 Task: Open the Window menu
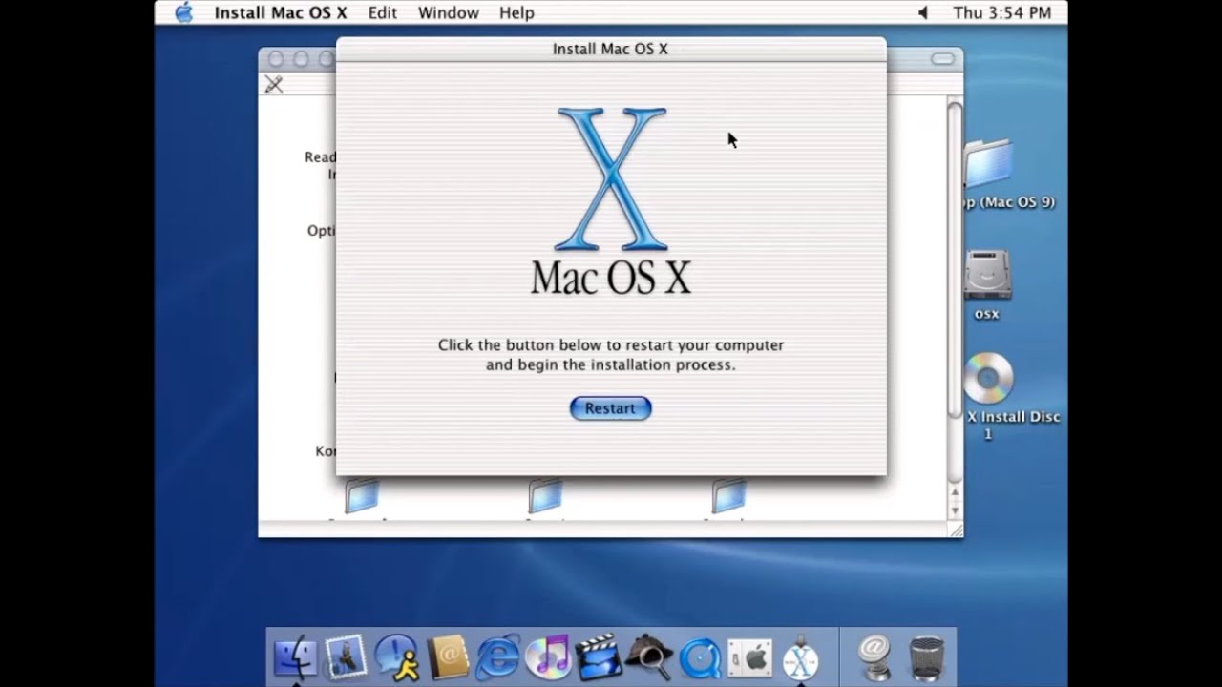tap(448, 12)
